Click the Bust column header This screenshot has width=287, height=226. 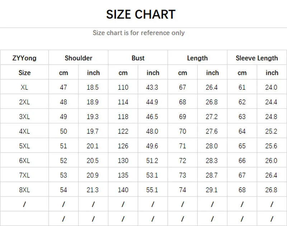[138, 58]
